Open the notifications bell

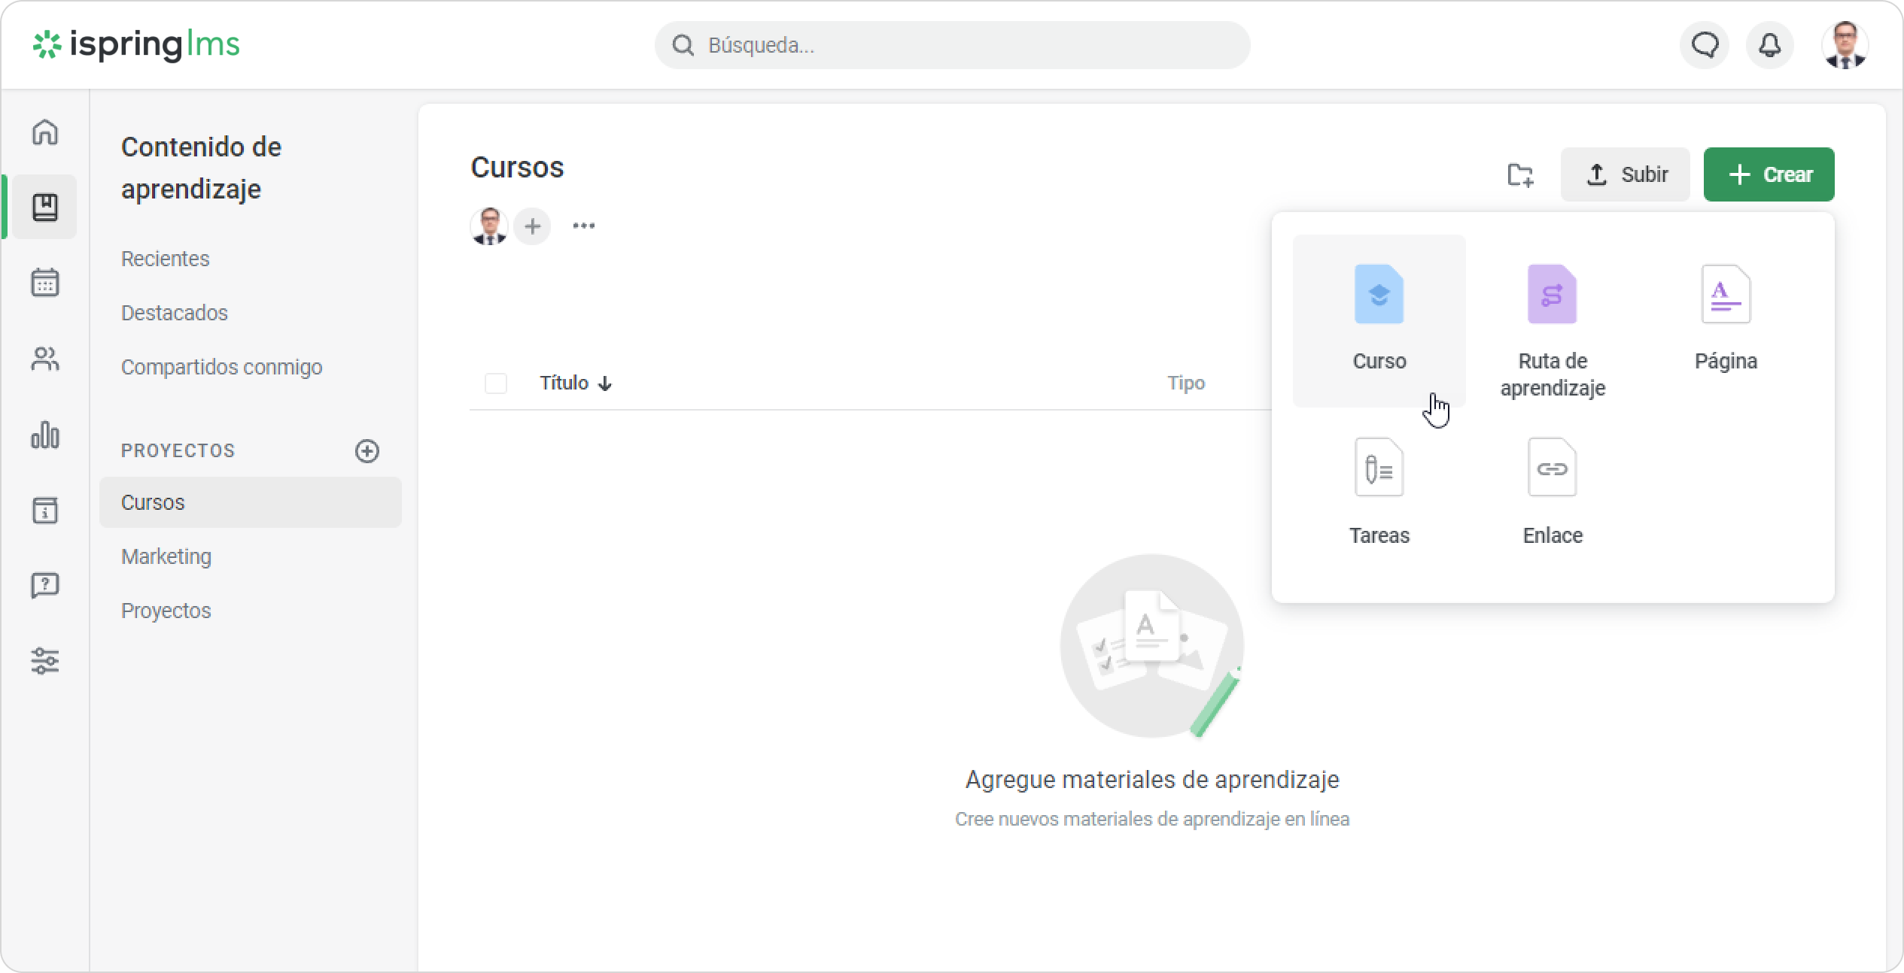1769,45
